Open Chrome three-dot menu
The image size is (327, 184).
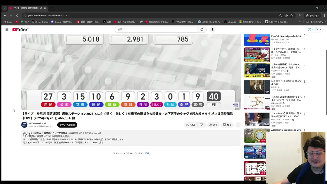[x=324, y=16]
